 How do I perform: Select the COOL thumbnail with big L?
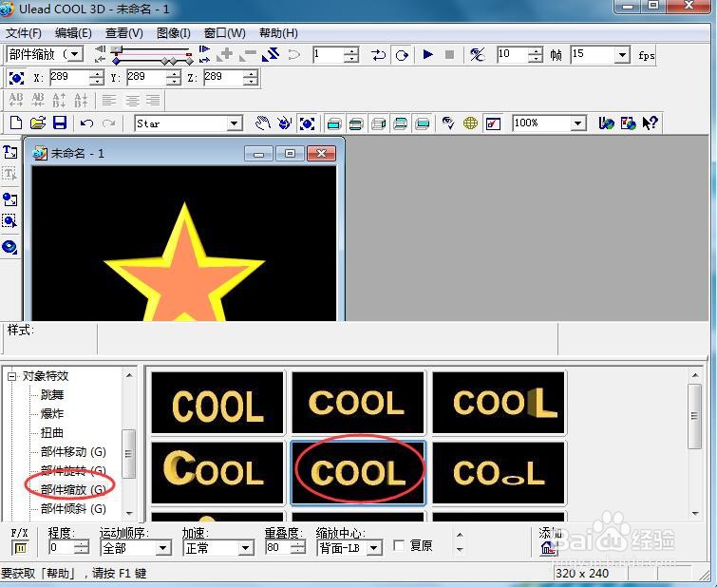[x=499, y=403]
